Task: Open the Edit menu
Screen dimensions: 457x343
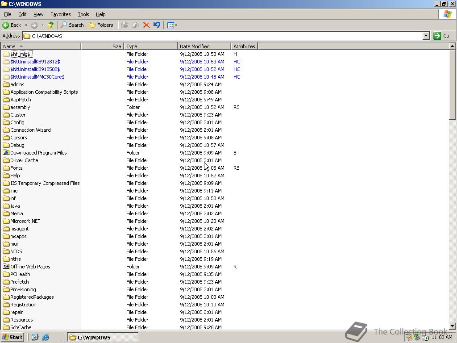Action: pos(22,14)
